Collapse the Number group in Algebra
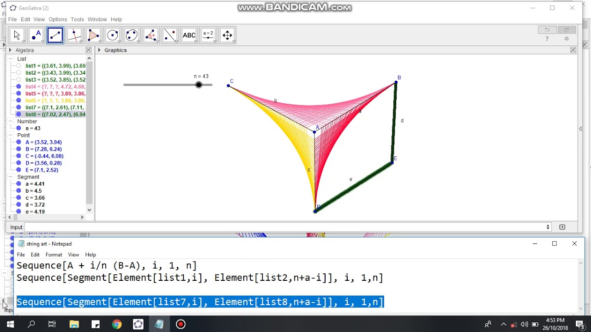591x332 pixels. tap(10, 121)
